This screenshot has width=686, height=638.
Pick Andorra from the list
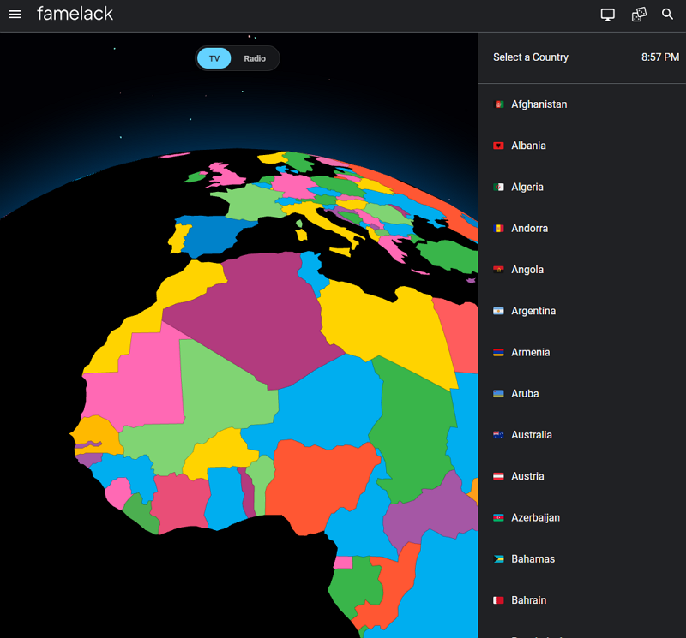pyautogui.click(x=582, y=228)
